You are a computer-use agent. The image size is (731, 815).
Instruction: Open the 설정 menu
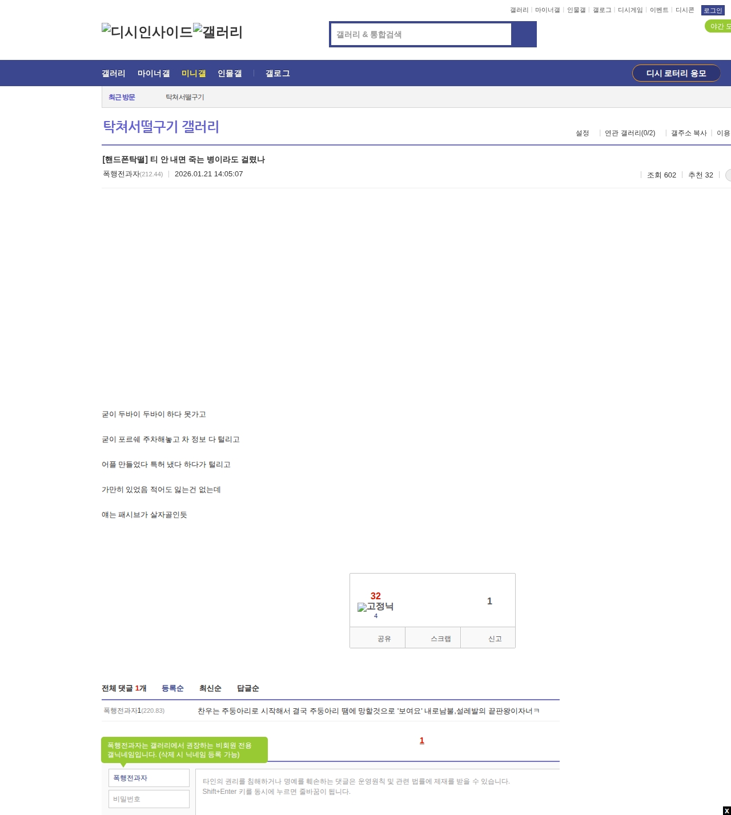(583, 133)
